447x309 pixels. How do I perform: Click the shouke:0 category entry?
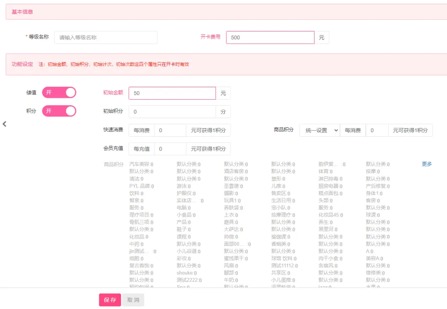pos(185,273)
